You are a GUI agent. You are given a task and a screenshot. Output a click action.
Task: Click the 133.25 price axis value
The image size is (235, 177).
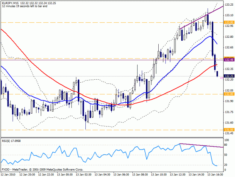tap(229, 5)
